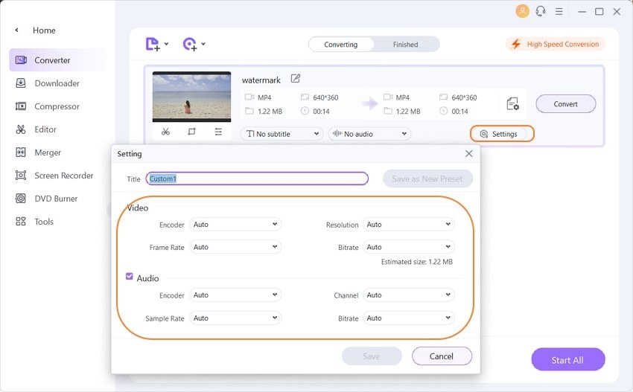
Task: Toggle High Speed Conversion
Action: (x=556, y=44)
